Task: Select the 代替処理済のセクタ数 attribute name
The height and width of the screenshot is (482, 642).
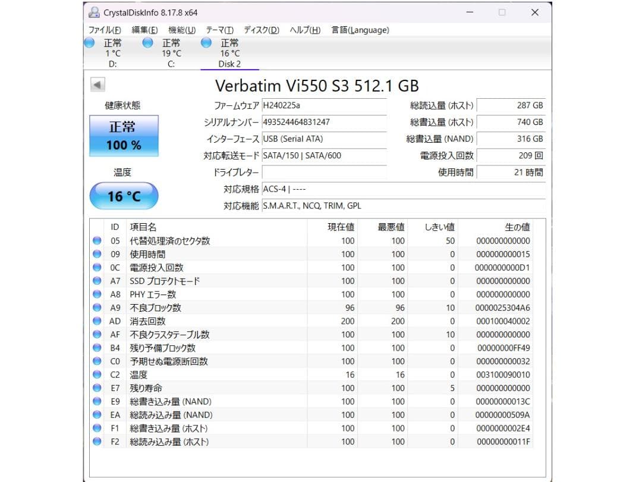Action: (x=170, y=240)
